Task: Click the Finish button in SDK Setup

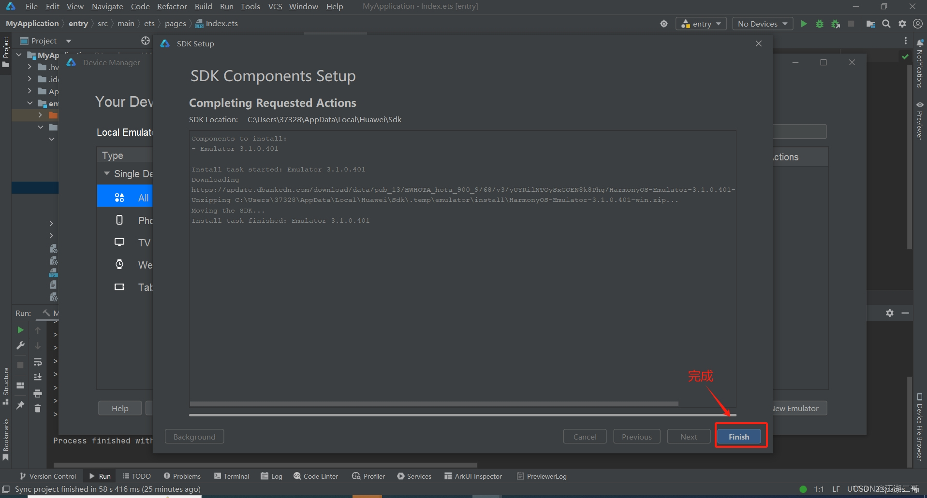Action: 739,437
